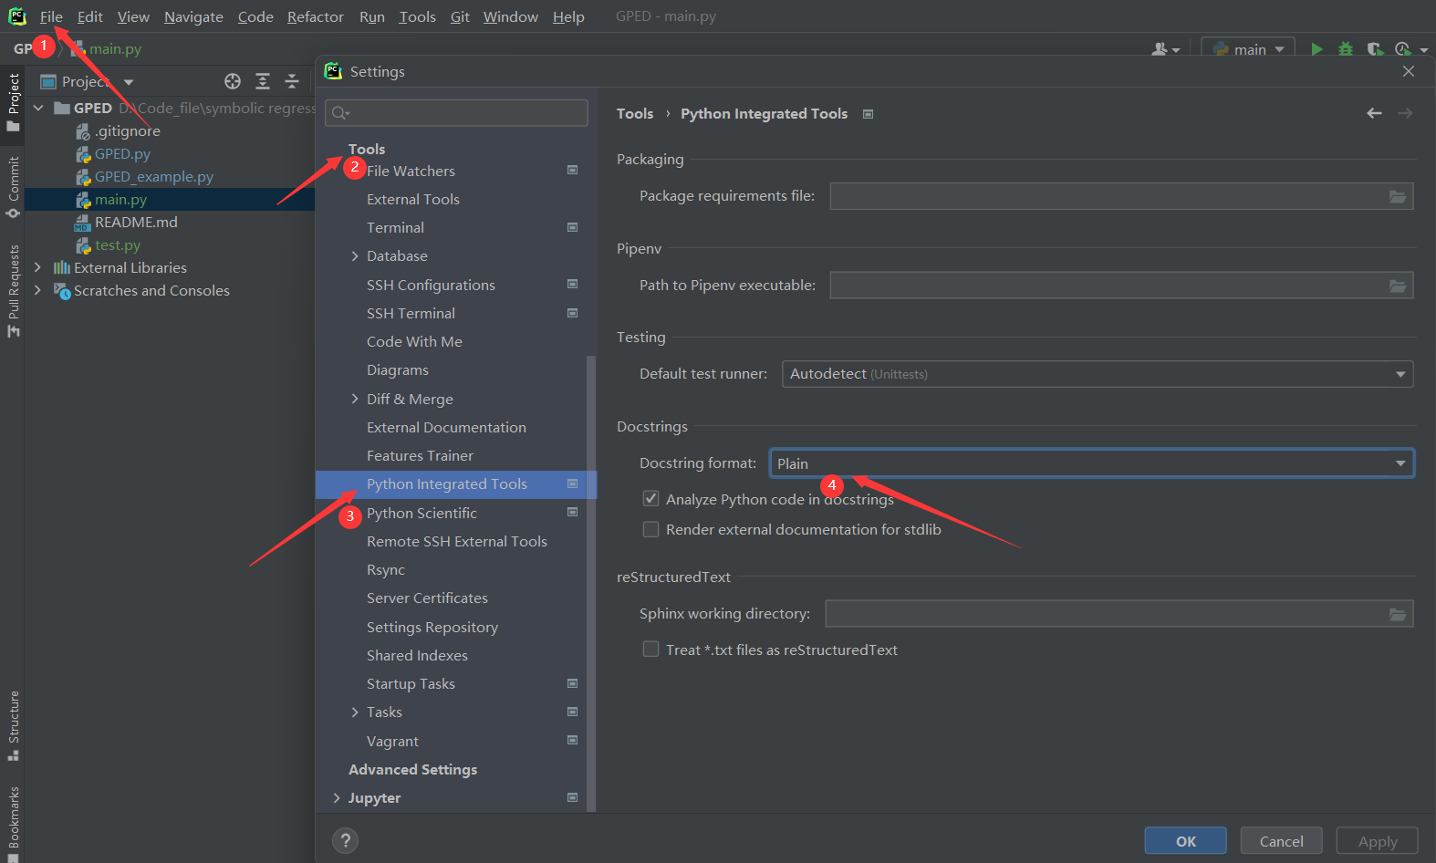Click the forward arrow in Settings header
The height and width of the screenshot is (863, 1436).
click(x=1405, y=113)
